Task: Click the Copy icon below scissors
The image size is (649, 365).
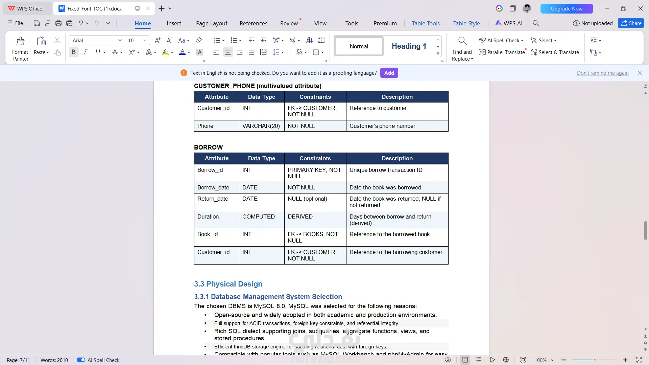Action: pyautogui.click(x=57, y=52)
